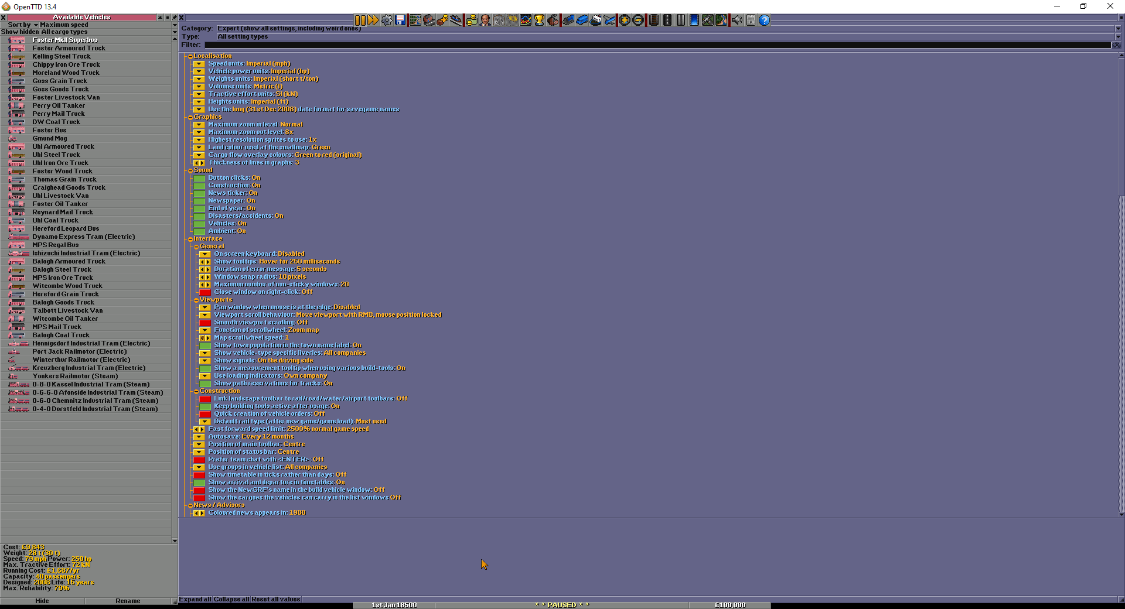Open the ship list icon
Viewport: 1125px width, 609px height.
click(596, 20)
